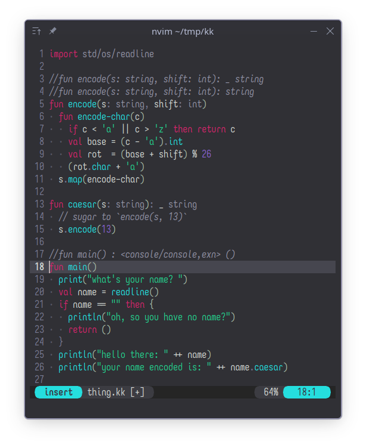
Task: Click '(rot.char + 'a')' on line 10
Action: coord(106,167)
